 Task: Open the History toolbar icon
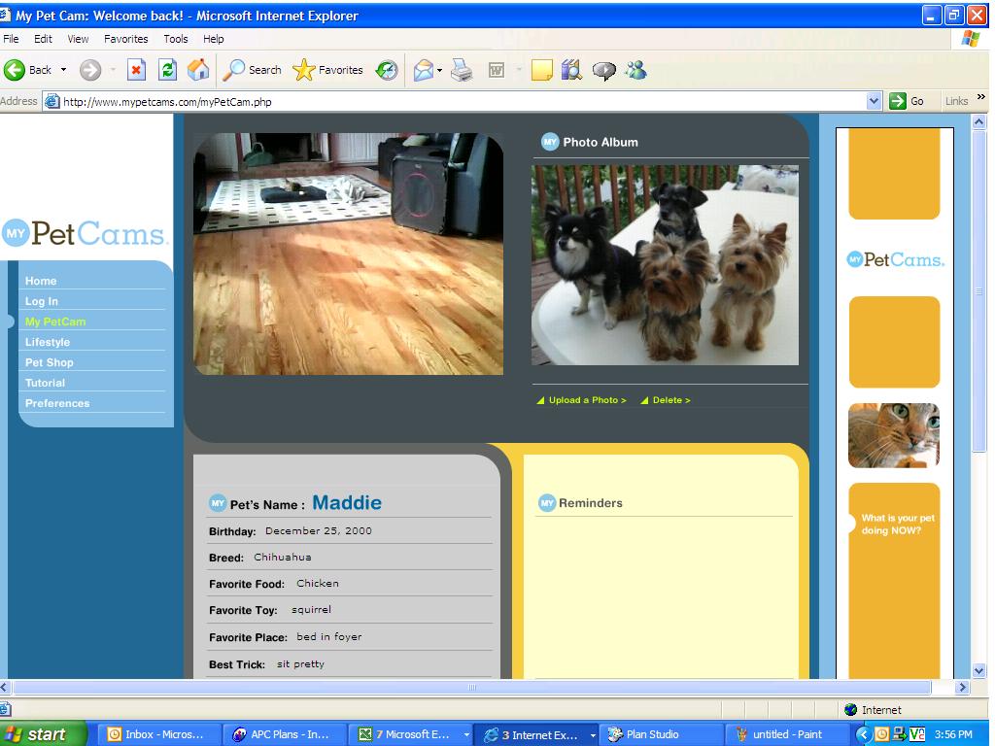pos(387,70)
